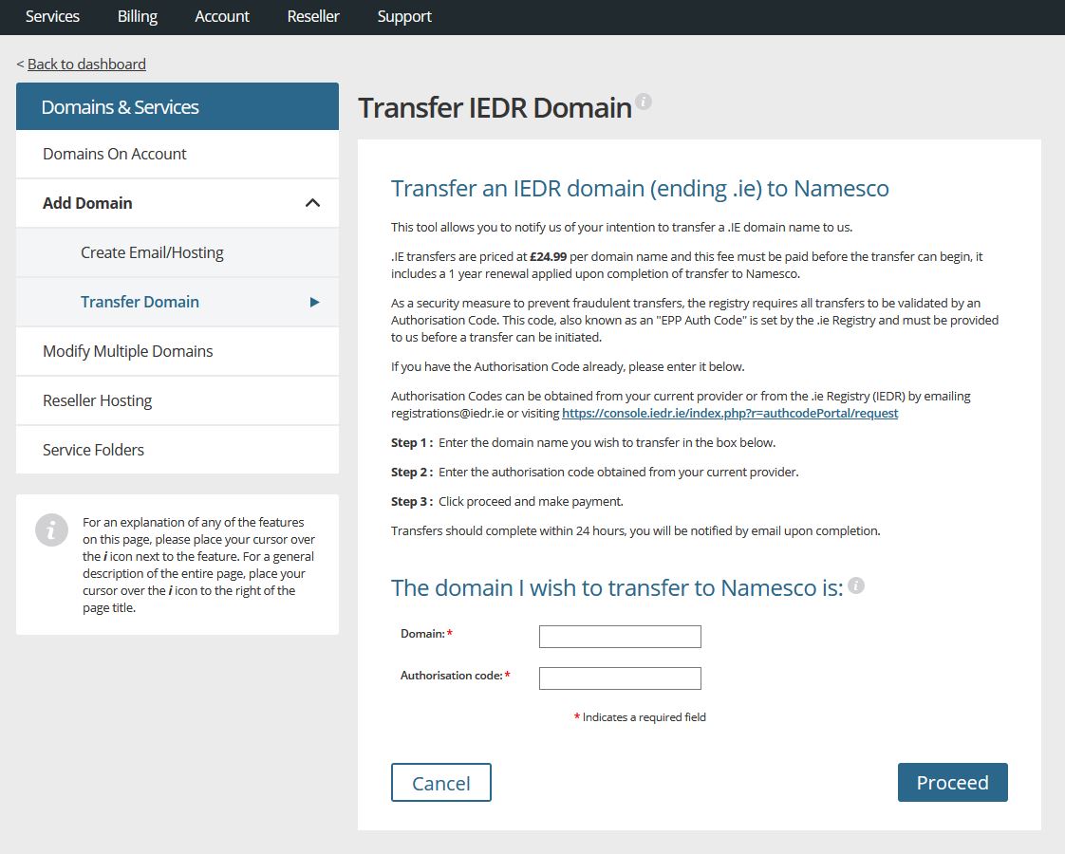
Task: Click the 'Transfers should complete within 24 hours' sentence
Action: [636, 530]
